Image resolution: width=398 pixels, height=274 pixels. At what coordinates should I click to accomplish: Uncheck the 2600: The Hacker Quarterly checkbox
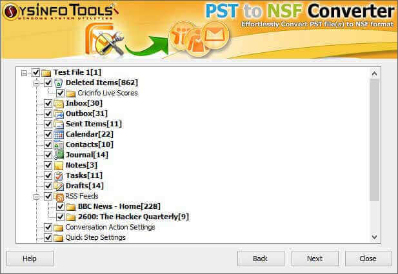pyautogui.click(x=60, y=217)
